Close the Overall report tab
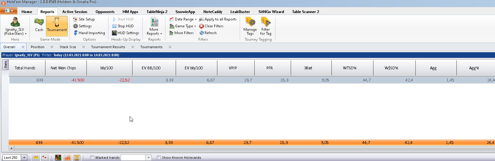This screenshot has height=161, width=495. [23, 47]
